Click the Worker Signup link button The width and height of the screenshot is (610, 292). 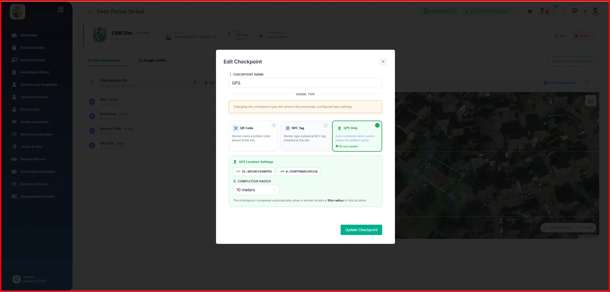(439, 11)
